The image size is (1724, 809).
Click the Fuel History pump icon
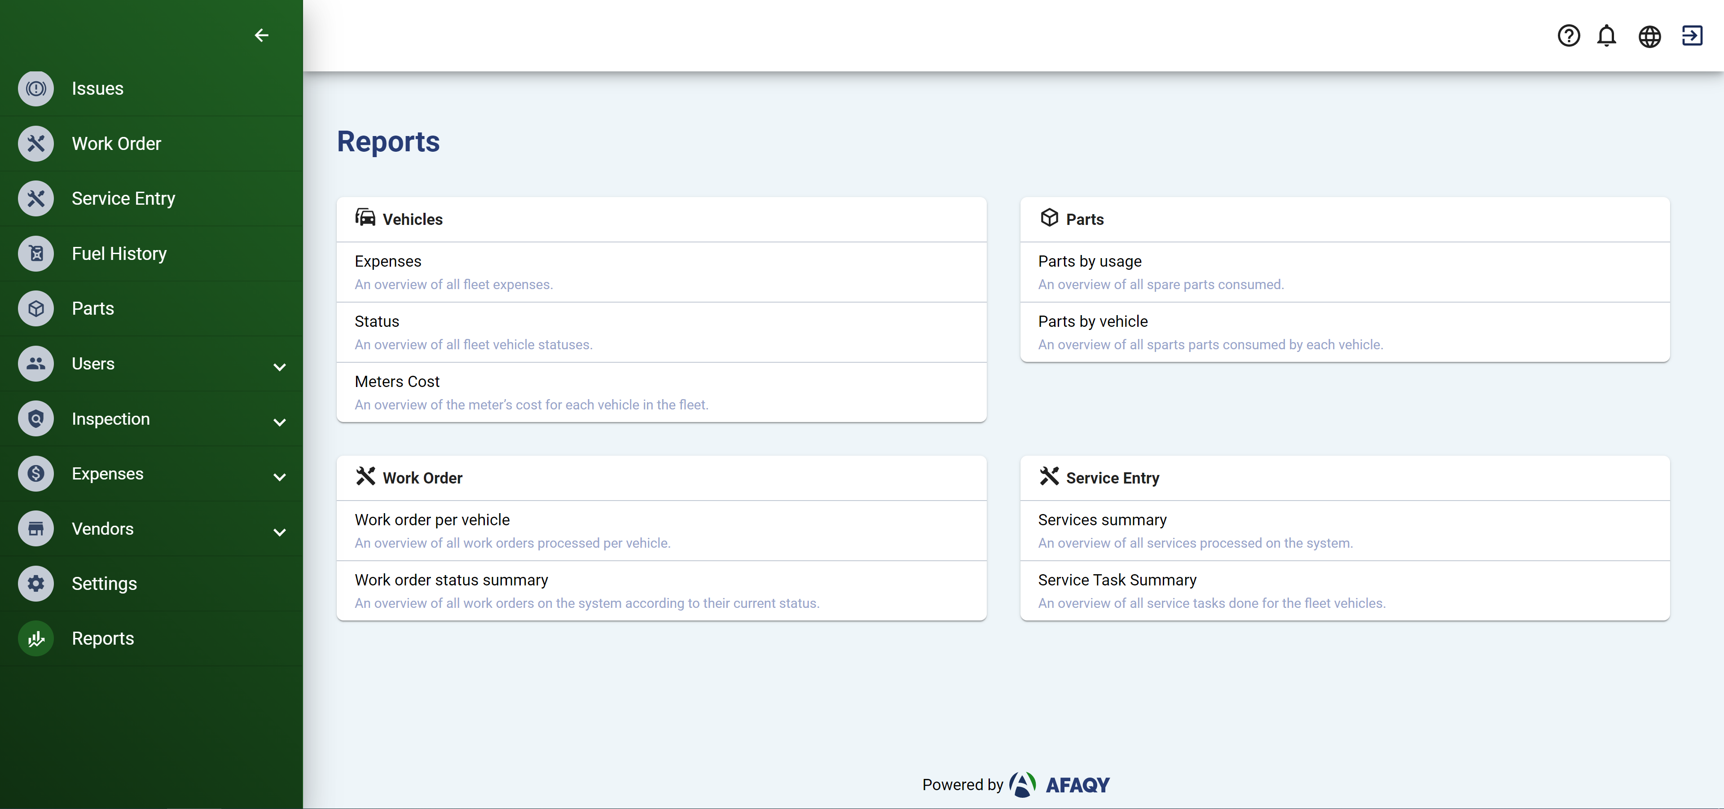36,254
